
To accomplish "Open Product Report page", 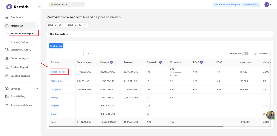I will coord(19,67).
